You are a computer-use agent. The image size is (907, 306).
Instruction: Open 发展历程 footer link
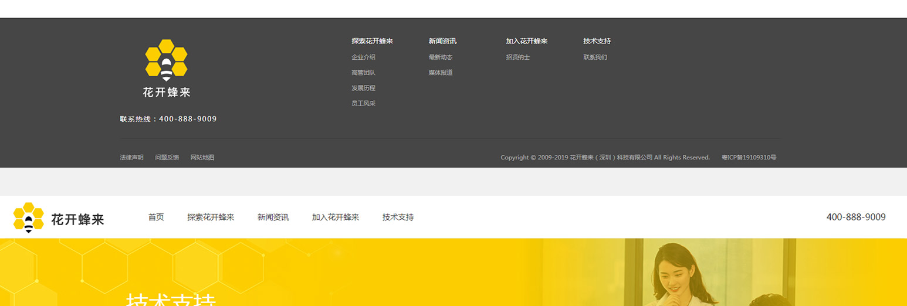(363, 88)
